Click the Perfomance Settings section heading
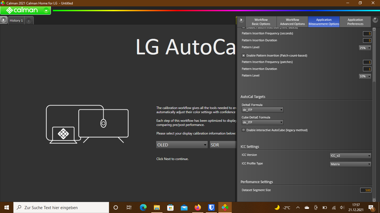Screen dimensions: 380x213 [x=257, y=182]
